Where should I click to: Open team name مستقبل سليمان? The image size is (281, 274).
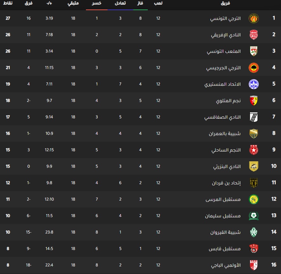tap(225, 216)
